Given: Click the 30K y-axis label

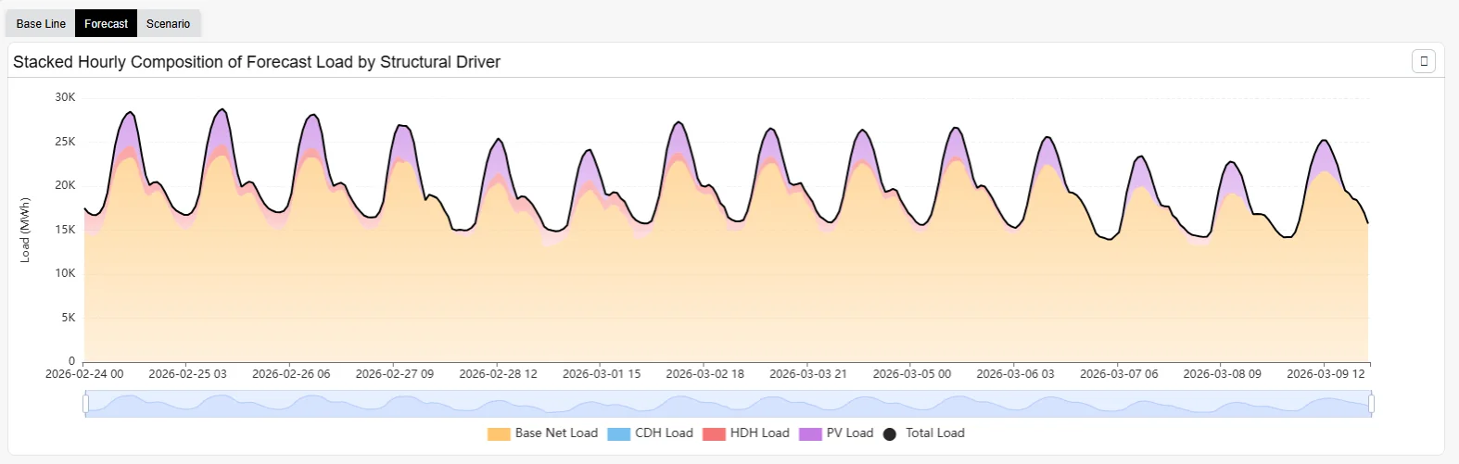Looking at the screenshot, I should point(65,97).
